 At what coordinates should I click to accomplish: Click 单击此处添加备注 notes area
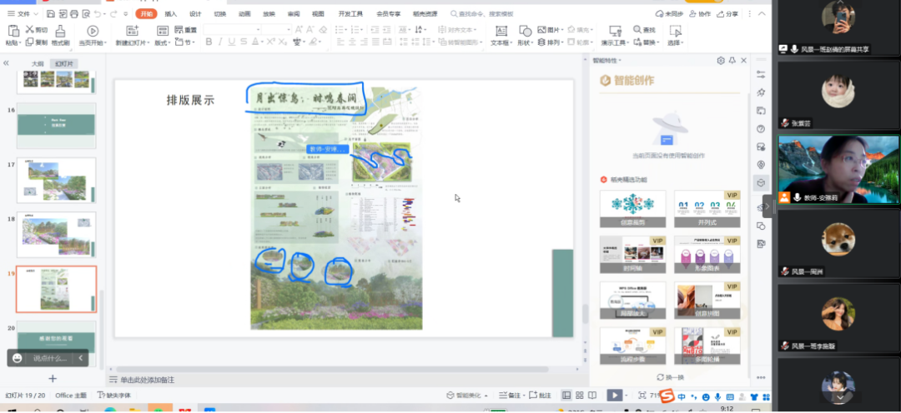coord(147,380)
